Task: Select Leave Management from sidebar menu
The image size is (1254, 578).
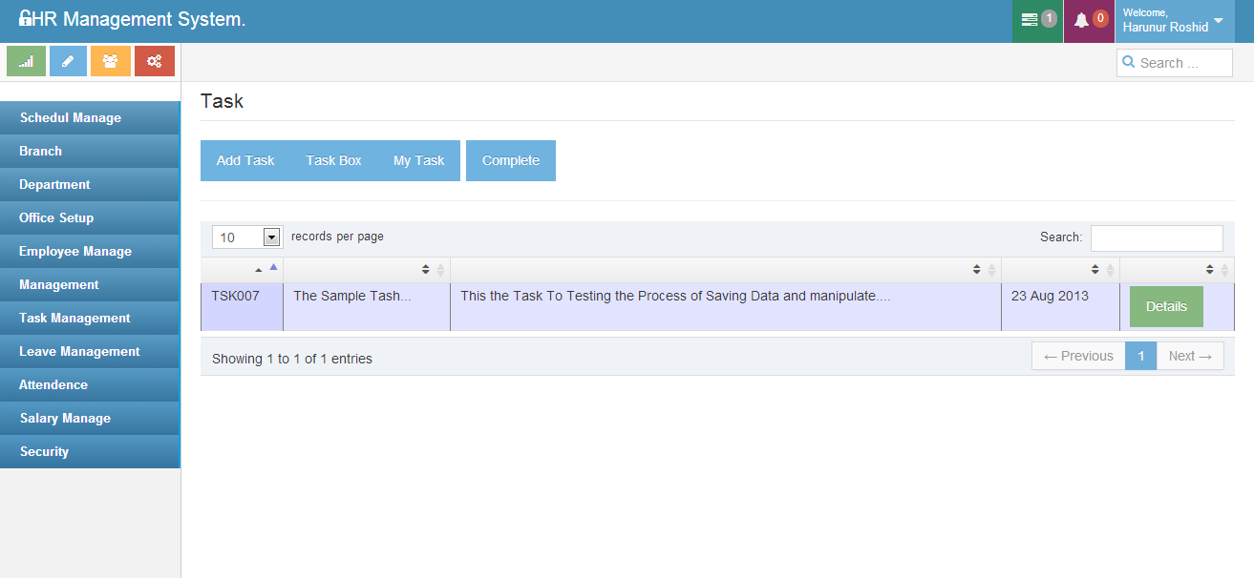Action: click(79, 352)
